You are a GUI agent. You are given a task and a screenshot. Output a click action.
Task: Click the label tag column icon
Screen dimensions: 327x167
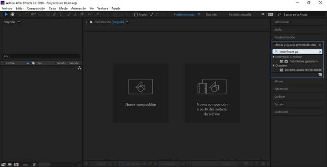(33, 63)
